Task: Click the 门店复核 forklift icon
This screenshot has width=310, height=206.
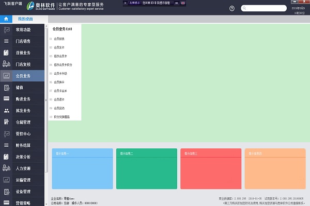Action: tap(6, 64)
